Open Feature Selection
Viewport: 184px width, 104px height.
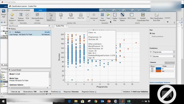coord(21,17)
